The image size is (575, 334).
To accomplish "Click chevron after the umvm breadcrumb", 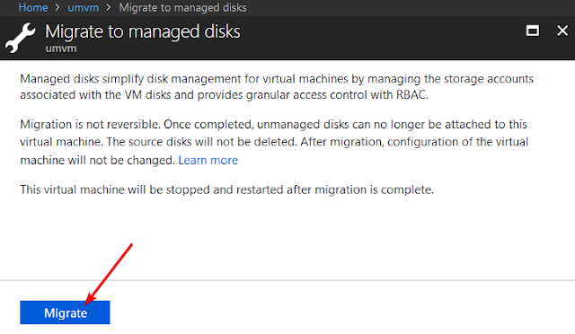I will pos(109,8).
